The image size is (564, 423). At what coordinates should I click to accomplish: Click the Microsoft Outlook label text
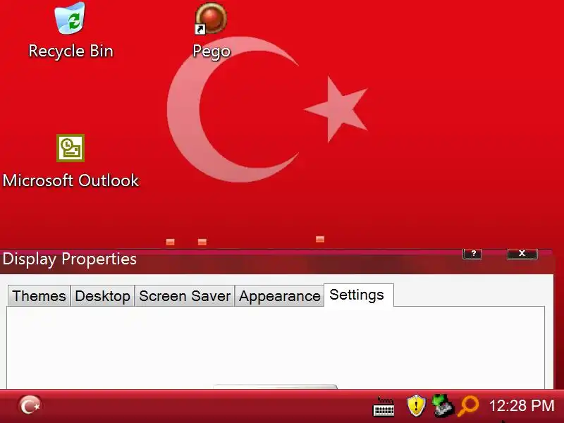(x=71, y=180)
